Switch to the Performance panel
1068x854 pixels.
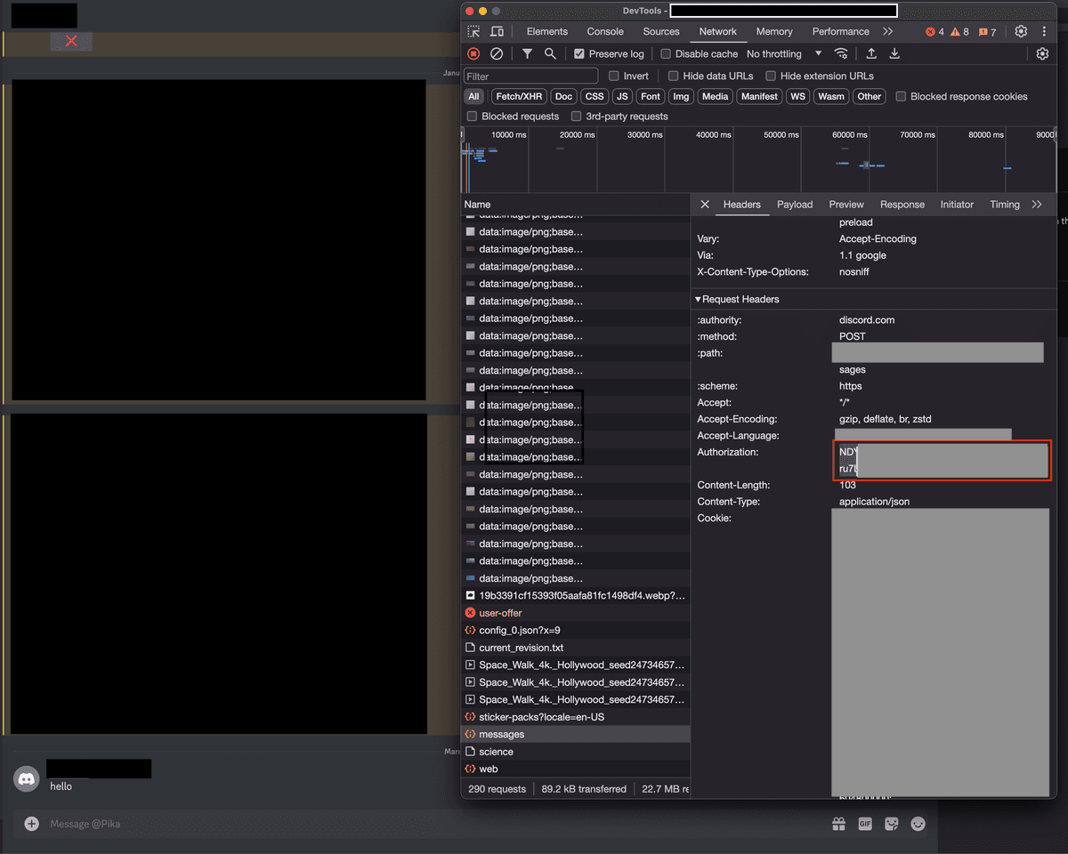point(841,32)
